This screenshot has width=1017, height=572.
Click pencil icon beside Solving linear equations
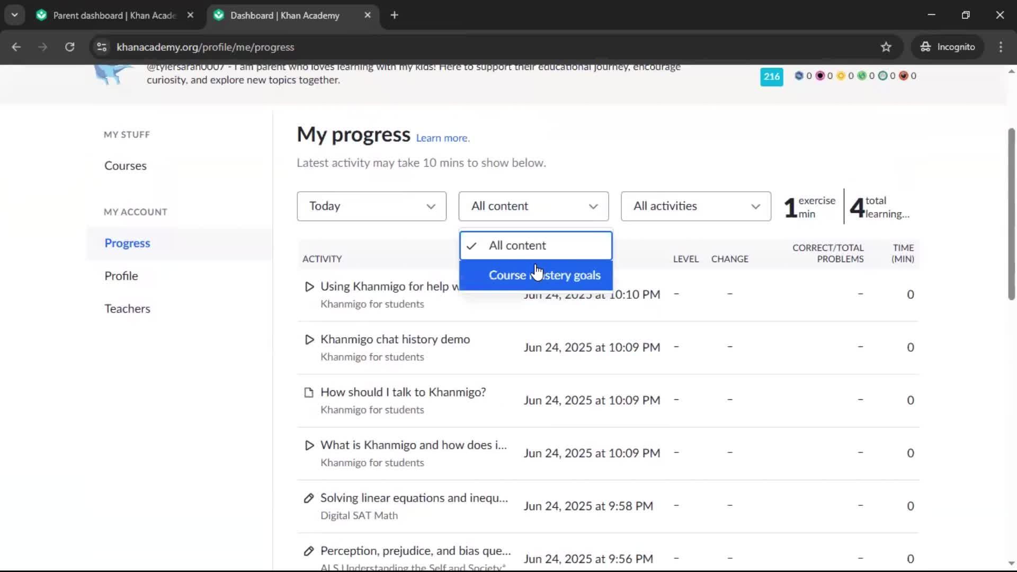(309, 498)
